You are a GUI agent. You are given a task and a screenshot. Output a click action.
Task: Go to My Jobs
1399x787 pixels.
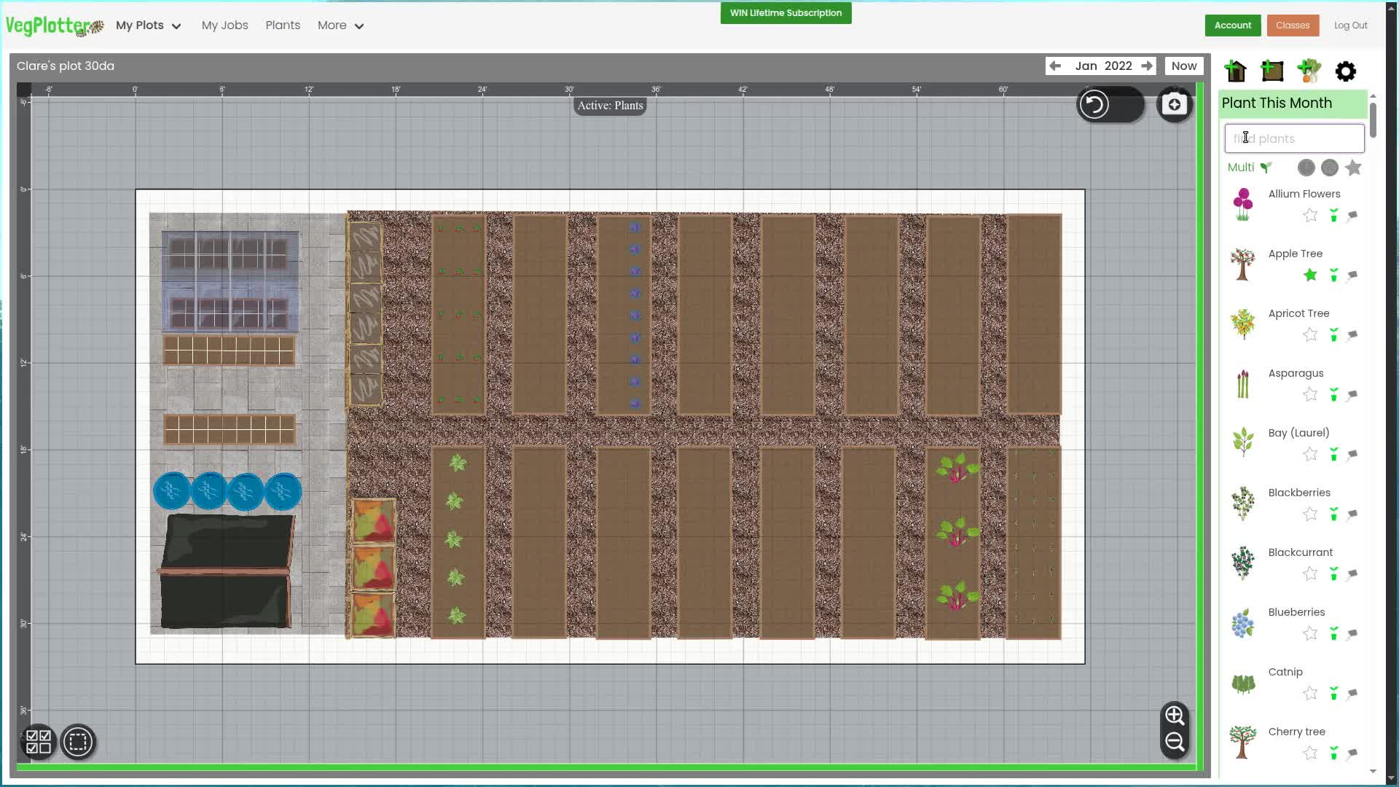coord(224,25)
